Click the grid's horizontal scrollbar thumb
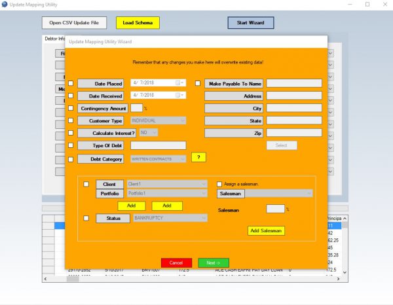 click(x=73, y=279)
